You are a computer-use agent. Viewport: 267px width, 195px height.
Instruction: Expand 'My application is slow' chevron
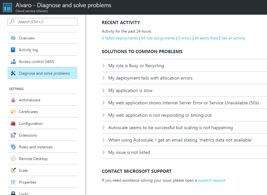[x=103, y=90]
